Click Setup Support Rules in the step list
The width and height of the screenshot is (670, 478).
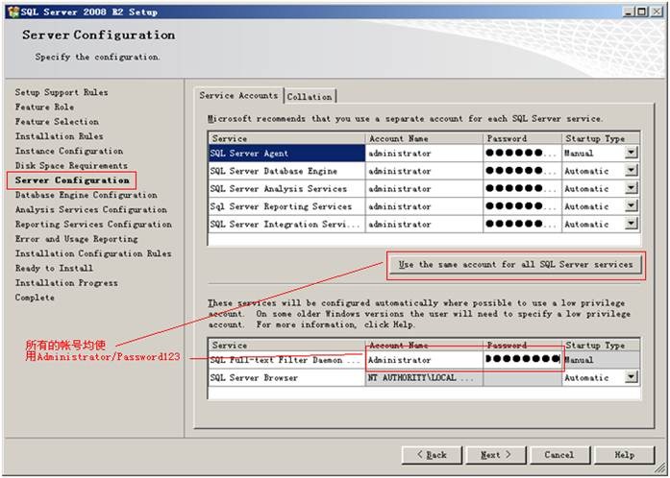62,92
